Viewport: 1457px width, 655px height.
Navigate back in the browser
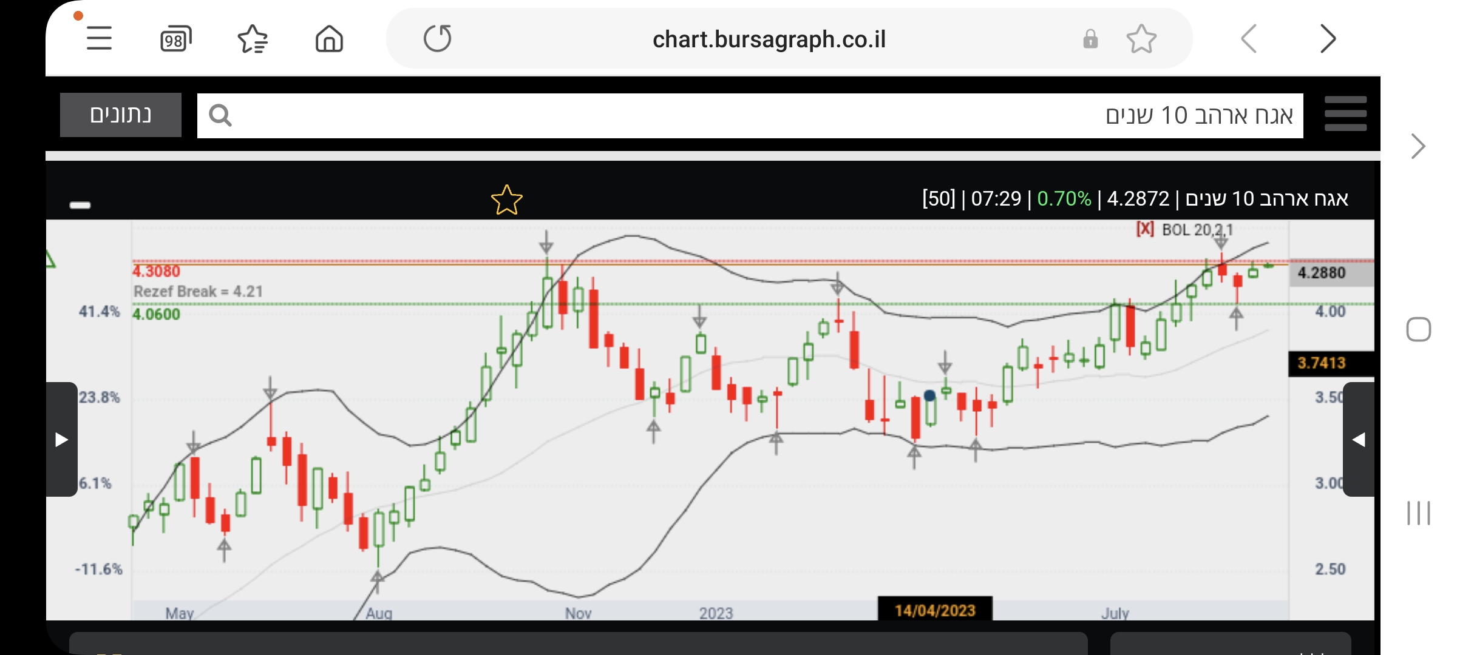(x=1249, y=39)
